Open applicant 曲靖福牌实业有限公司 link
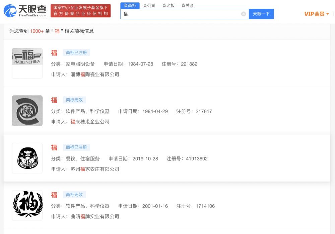335x234 pixels. [x=95, y=216]
